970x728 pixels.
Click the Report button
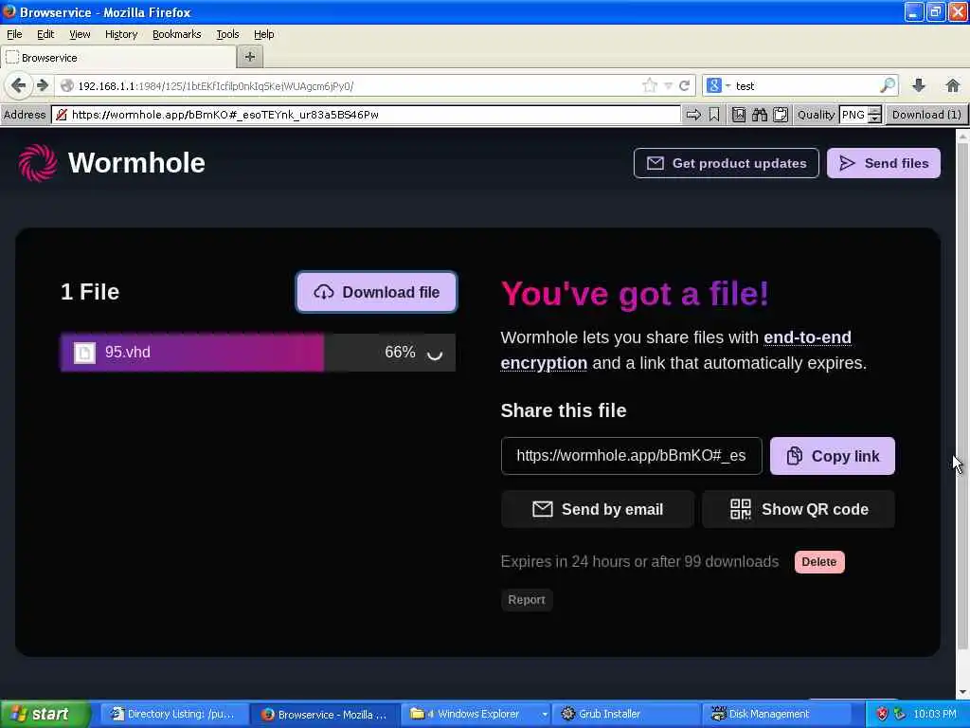(527, 599)
